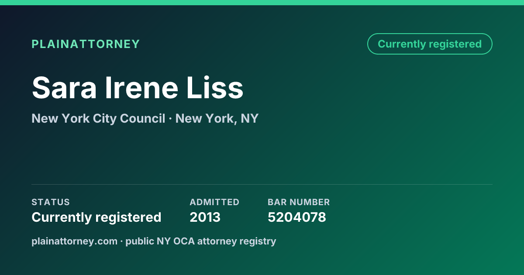Select the Currently registered pill badge
The height and width of the screenshot is (275, 524).
point(430,44)
